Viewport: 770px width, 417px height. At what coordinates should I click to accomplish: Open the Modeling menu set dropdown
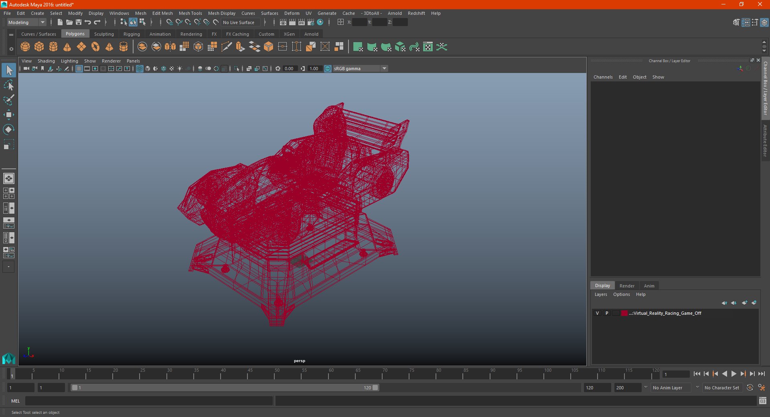(x=27, y=22)
